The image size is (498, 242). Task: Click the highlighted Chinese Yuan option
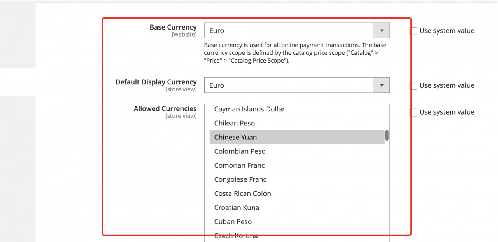pos(236,138)
